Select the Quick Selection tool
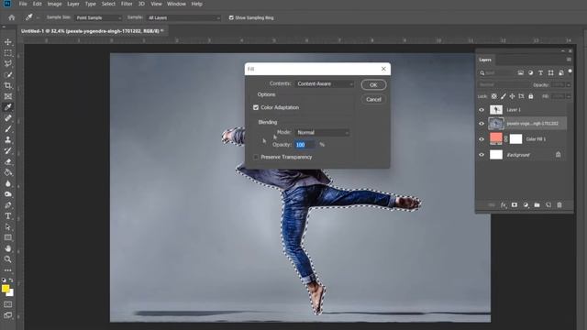 (x=8, y=74)
